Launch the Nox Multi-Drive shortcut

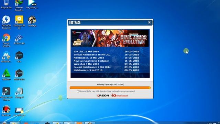point(19,75)
